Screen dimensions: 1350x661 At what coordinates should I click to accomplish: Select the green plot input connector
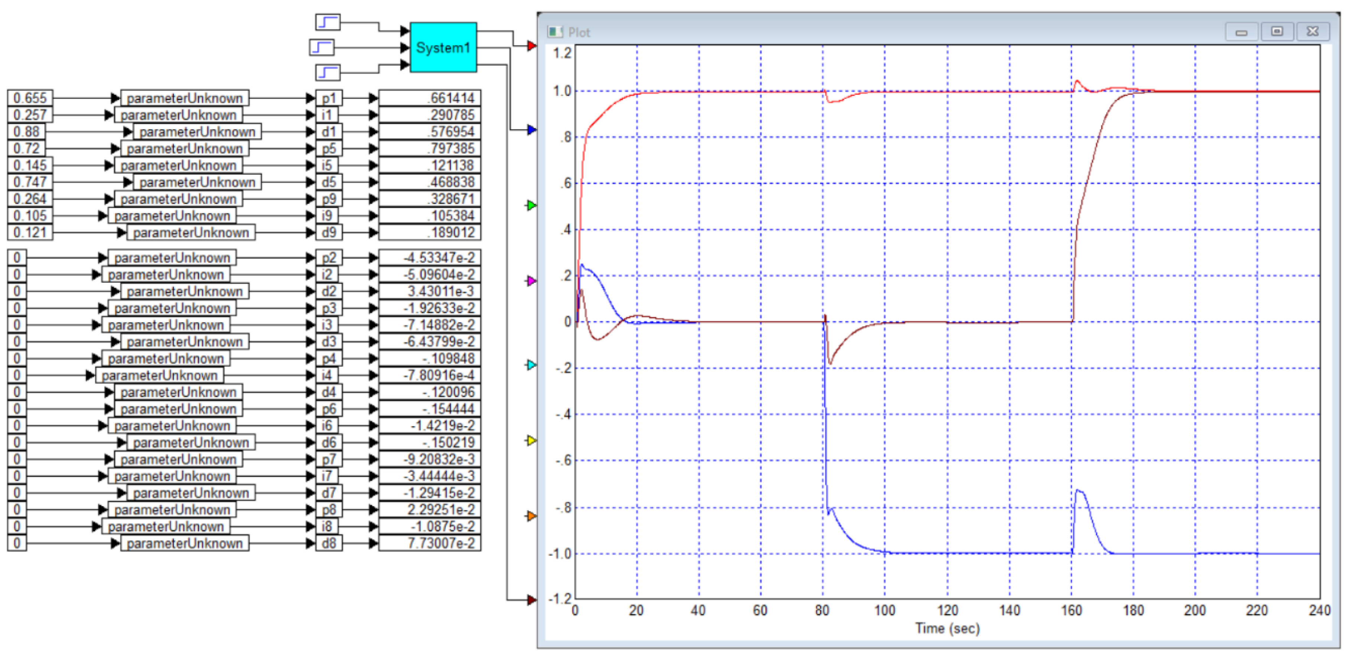(x=531, y=205)
